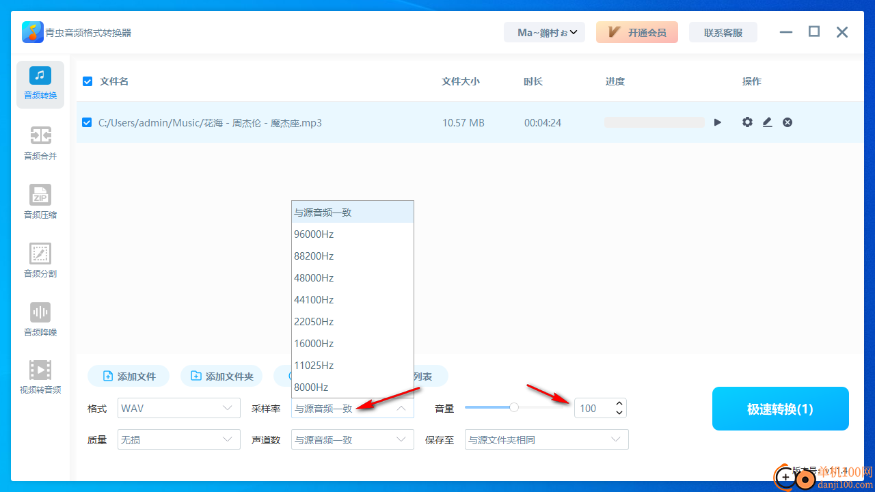Open the 格式 (format) dropdown showing WAV

(178, 408)
